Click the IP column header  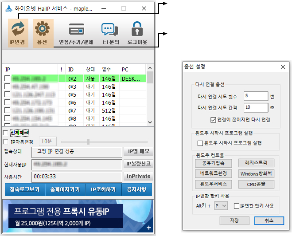[x=31, y=69]
